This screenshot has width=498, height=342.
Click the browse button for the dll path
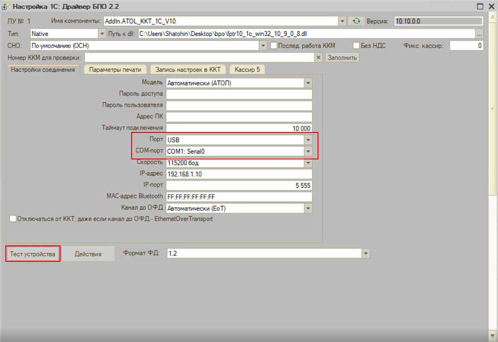click(x=479, y=34)
